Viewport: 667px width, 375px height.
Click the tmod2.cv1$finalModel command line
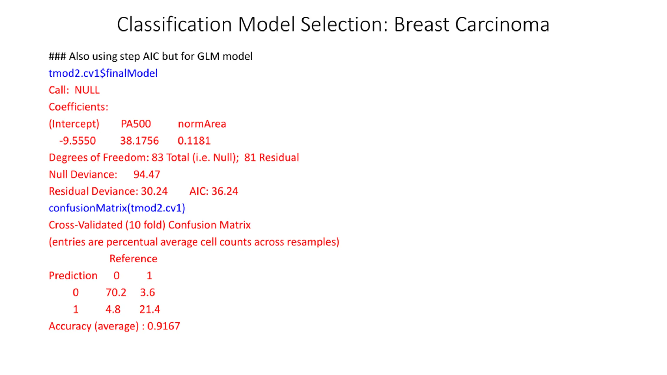coord(103,73)
